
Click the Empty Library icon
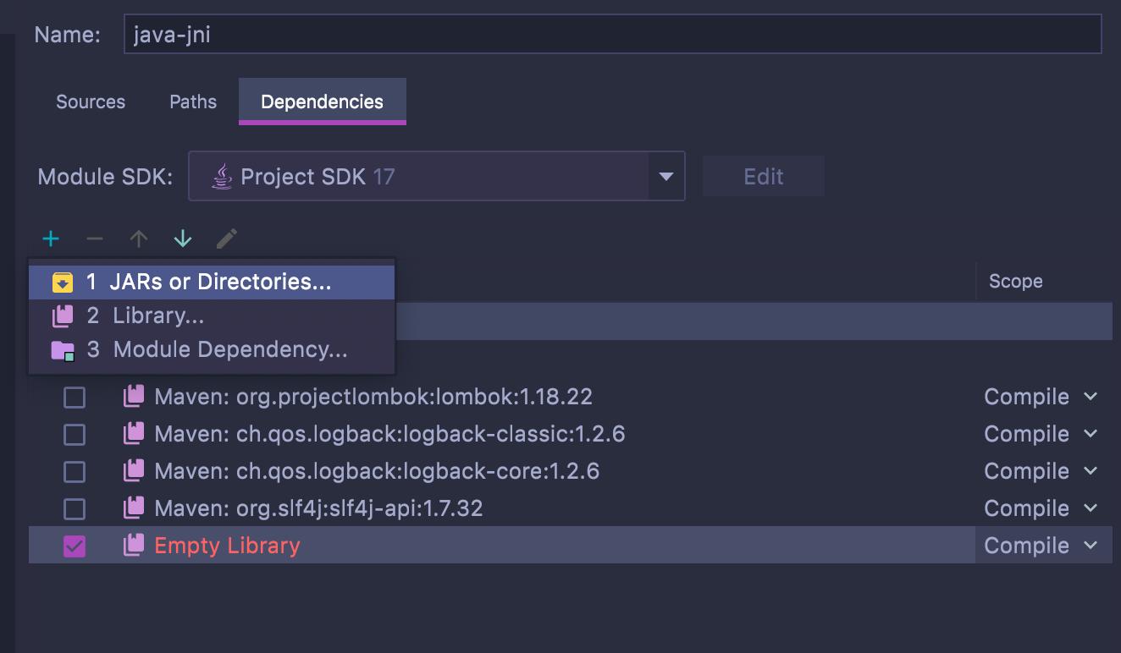pos(134,546)
